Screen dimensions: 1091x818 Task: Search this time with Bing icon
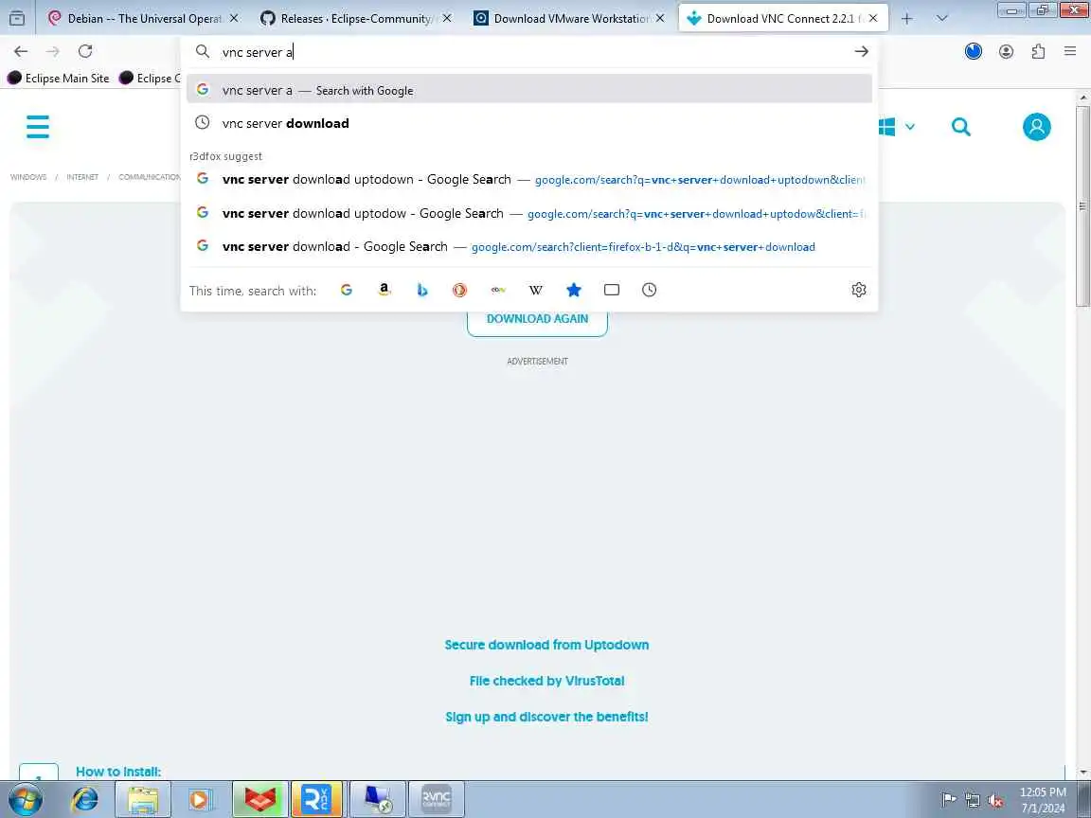(421, 290)
